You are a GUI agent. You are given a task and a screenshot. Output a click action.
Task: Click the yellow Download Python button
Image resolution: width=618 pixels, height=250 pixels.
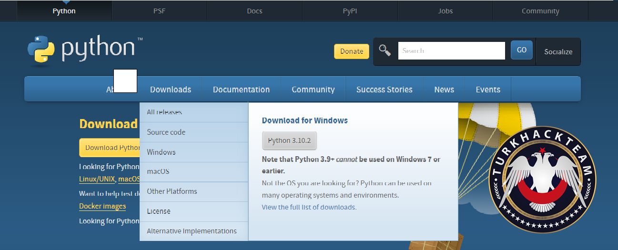point(110,148)
